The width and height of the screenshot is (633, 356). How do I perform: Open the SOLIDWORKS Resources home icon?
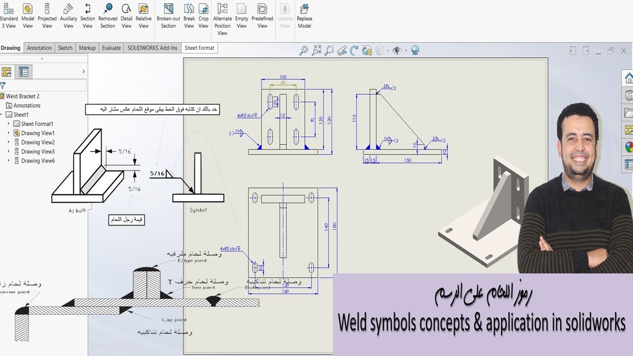628,78
